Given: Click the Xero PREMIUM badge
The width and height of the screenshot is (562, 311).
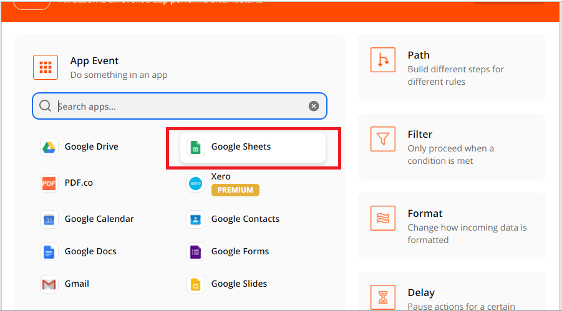Looking at the screenshot, I should [x=235, y=190].
